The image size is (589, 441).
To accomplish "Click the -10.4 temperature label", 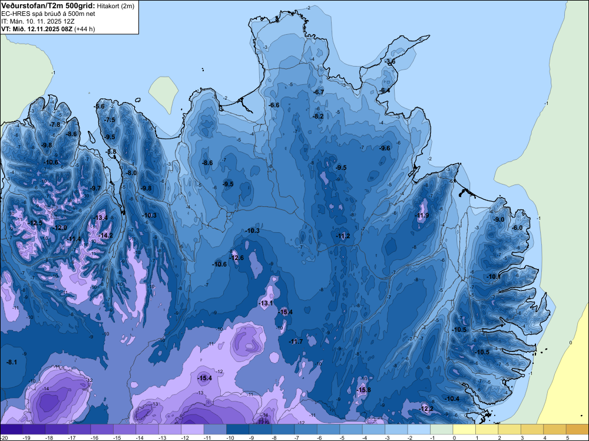I will pyautogui.click(x=452, y=399).
